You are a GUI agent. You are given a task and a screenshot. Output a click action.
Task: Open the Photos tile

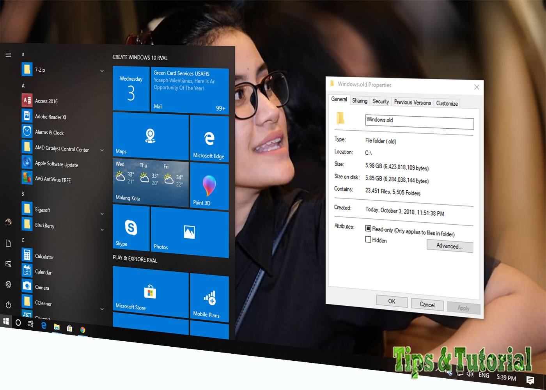click(x=189, y=233)
